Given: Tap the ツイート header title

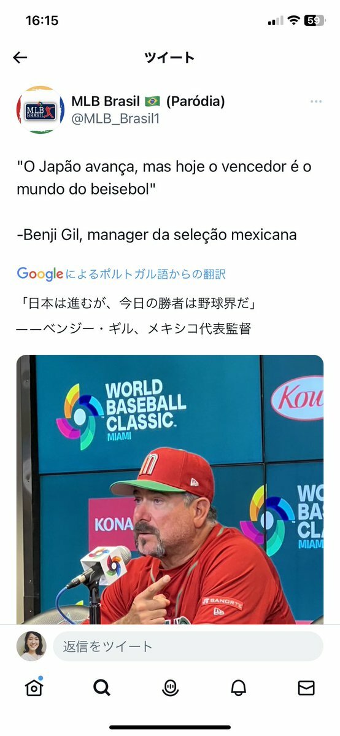Looking at the screenshot, I should [169, 58].
